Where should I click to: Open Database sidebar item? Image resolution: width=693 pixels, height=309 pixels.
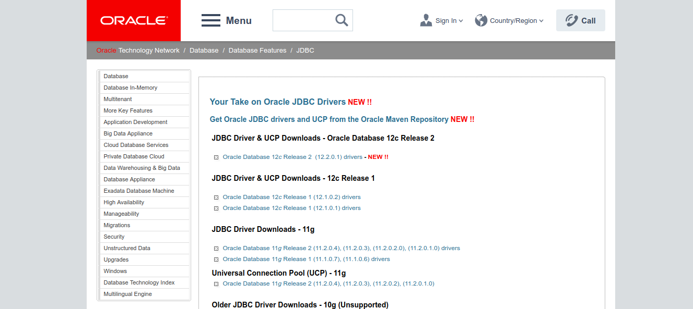tap(145, 76)
